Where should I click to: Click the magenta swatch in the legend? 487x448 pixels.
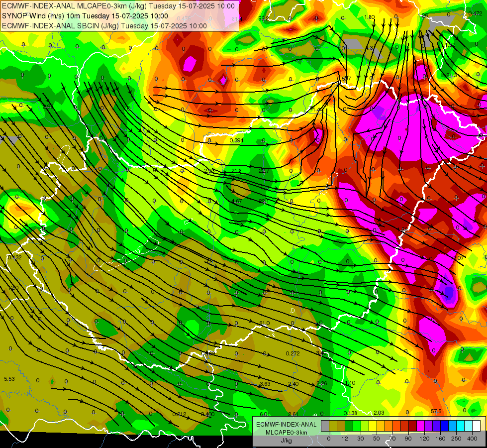tap(421, 426)
